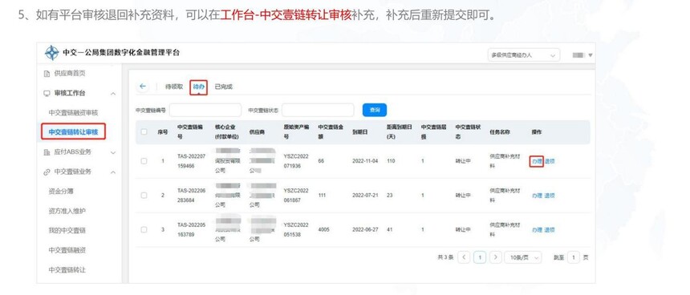This screenshot has height=295, width=690.
Task: Click the 到期日 column header
Action: pos(360,132)
